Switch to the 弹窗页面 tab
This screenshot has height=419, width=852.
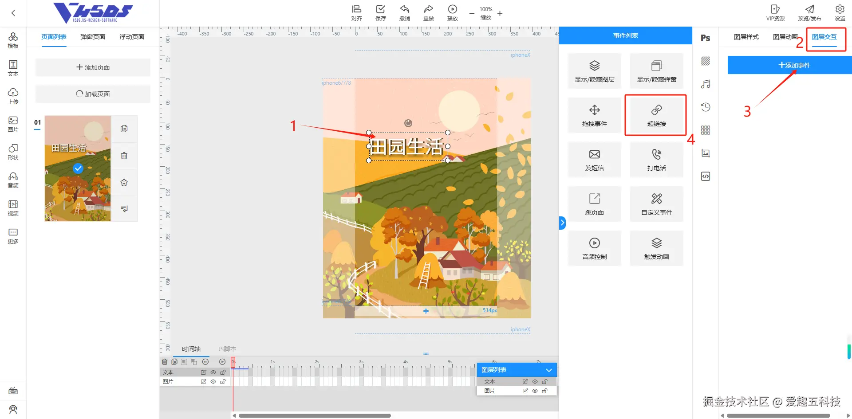[x=93, y=37]
